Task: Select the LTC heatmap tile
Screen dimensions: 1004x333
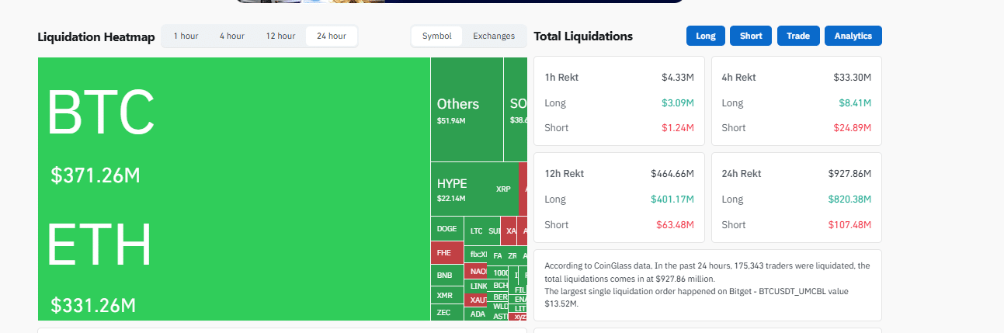Action: tap(476, 231)
